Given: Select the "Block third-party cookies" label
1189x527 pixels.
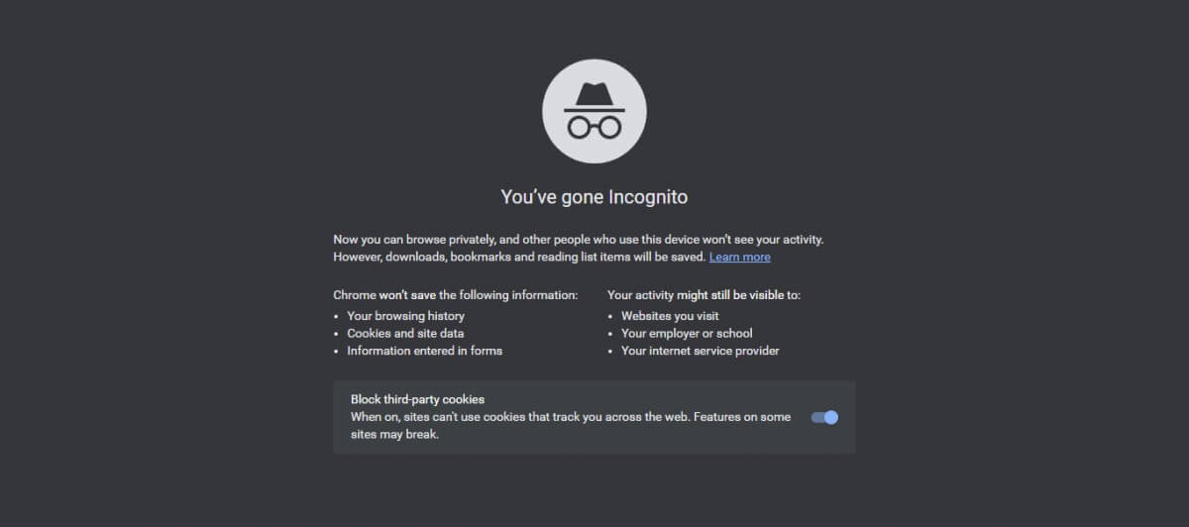Looking at the screenshot, I should click(417, 399).
